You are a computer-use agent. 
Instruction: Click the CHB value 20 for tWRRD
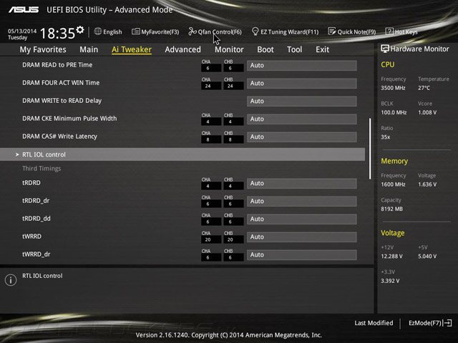(234, 240)
